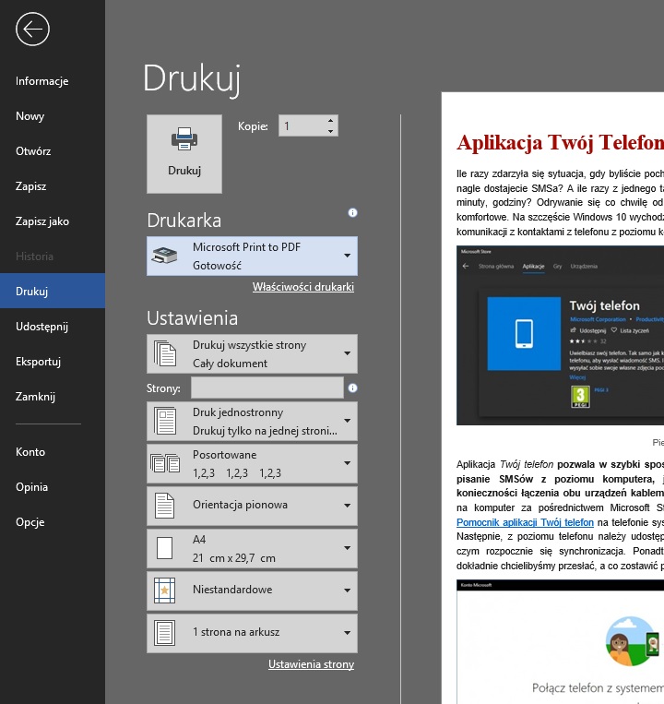Open the Posortowane collation dropdown

347,463
